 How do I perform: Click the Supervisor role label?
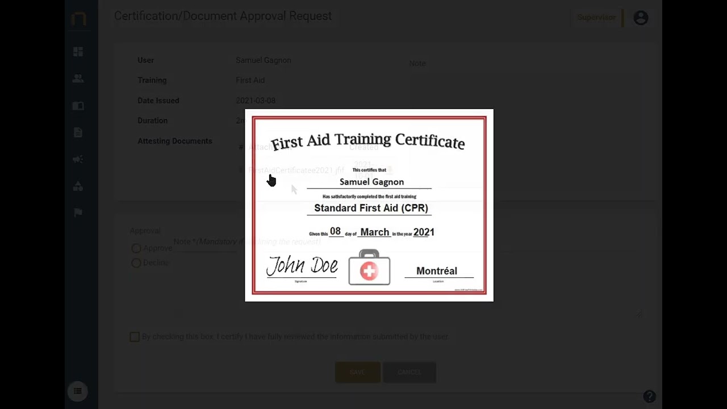click(596, 18)
